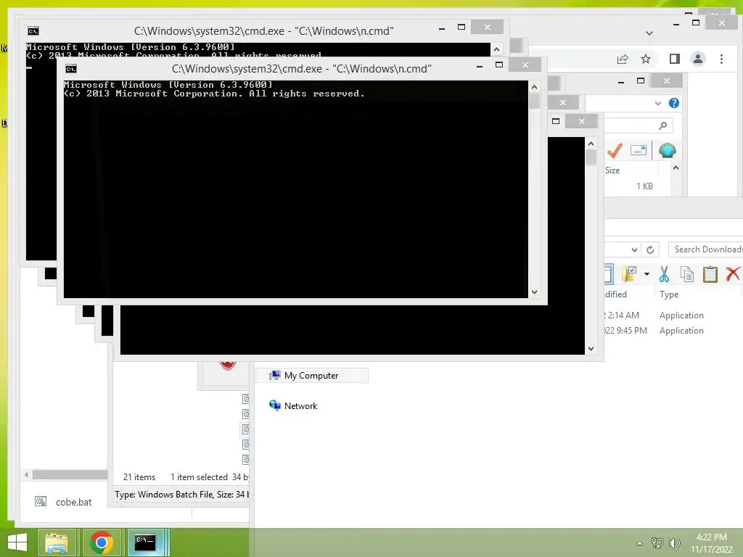Screen dimensions: 743x557
Task: Maximize the front cmd window
Action: (499, 65)
